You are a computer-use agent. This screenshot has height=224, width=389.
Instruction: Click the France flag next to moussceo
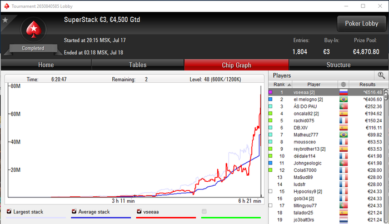(343, 142)
